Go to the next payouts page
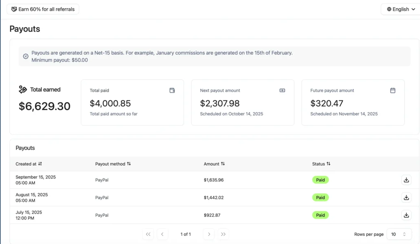This screenshot has height=244, width=420. (209, 234)
